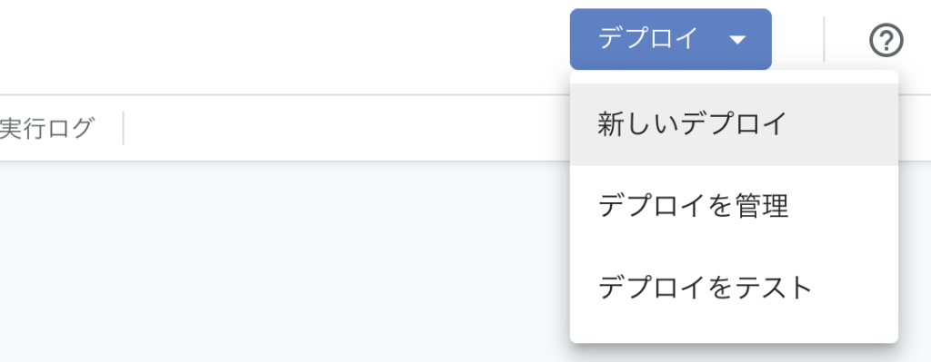Click the circled question mark help icon
Image resolution: width=931 pixels, height=362 pixels.
tap(886, 41)
